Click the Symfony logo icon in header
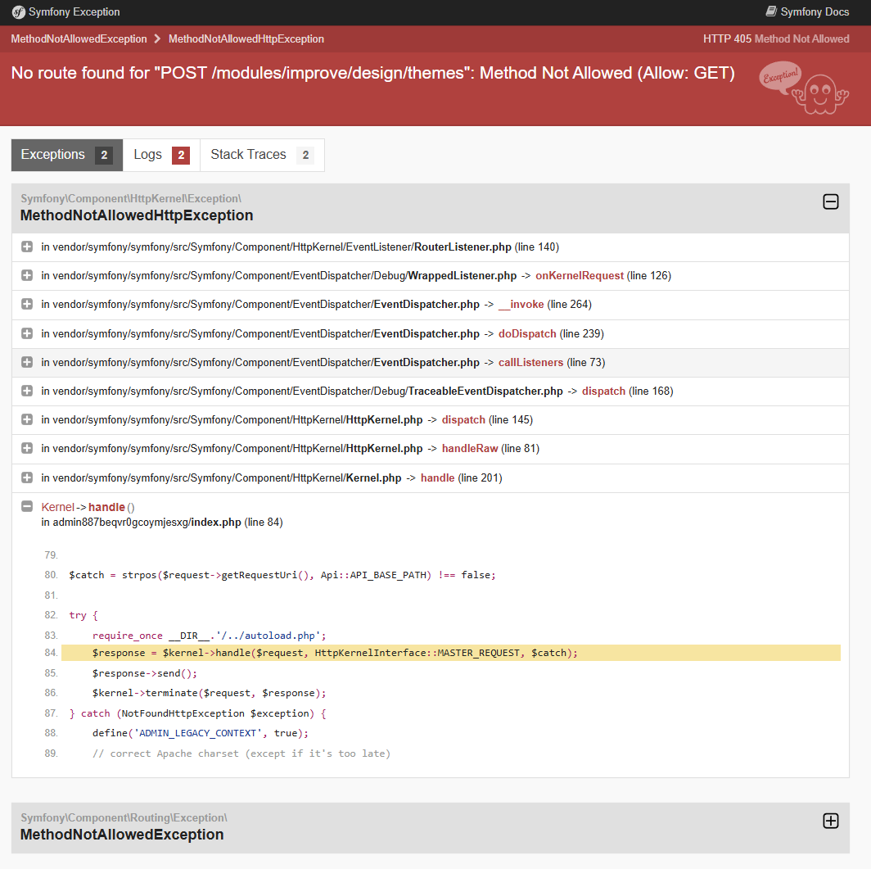Viewport: 871px width, 869px height. 18,12
